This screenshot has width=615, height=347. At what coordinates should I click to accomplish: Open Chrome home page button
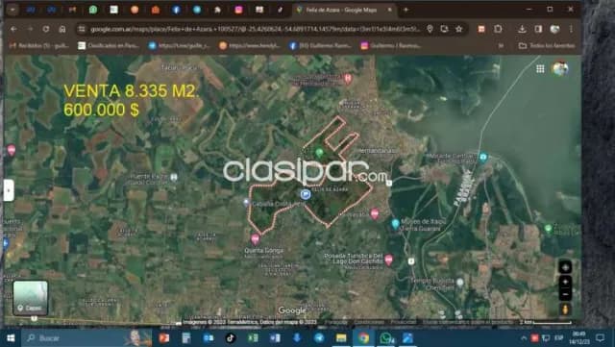(x=61, y=29)
